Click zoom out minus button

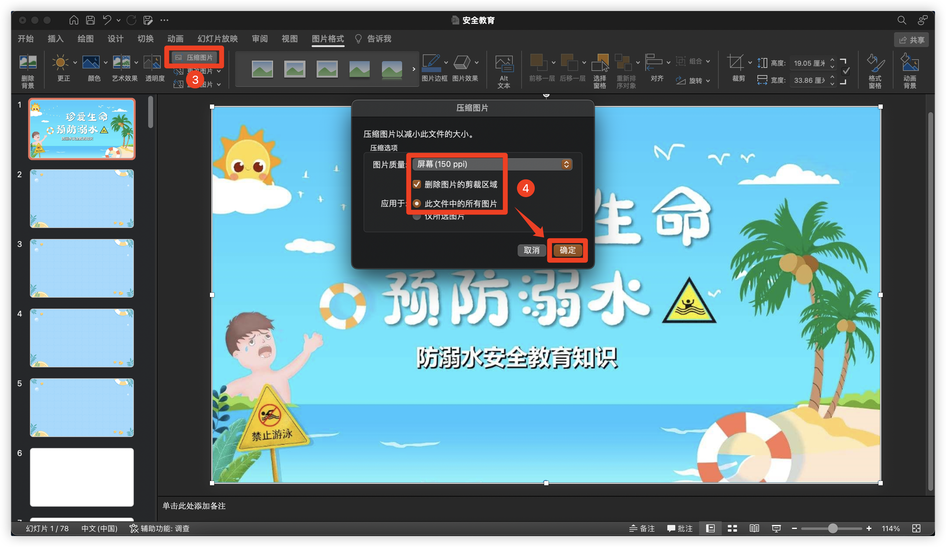coord(794,528)
